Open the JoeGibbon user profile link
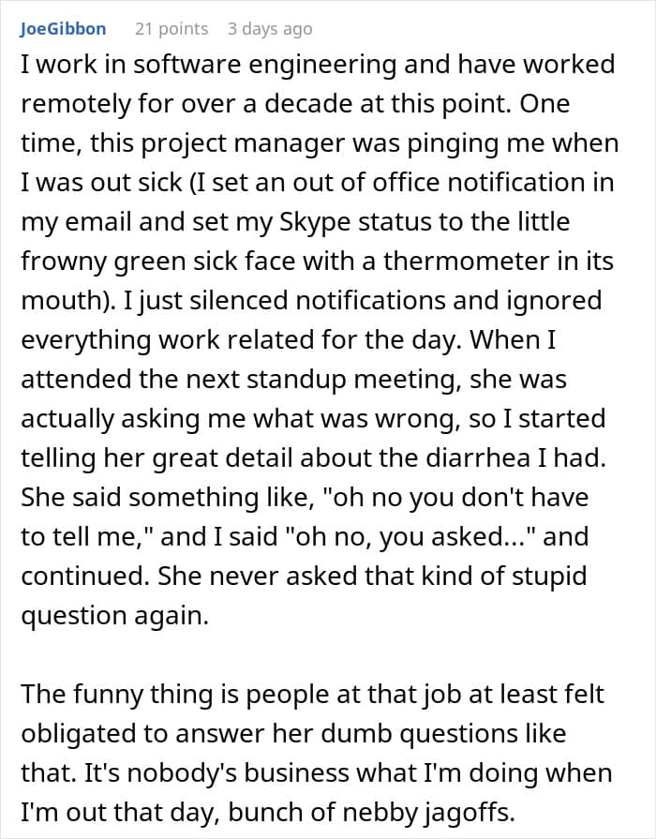Screen dimensions: 656x839 click(x=63, y=29)
